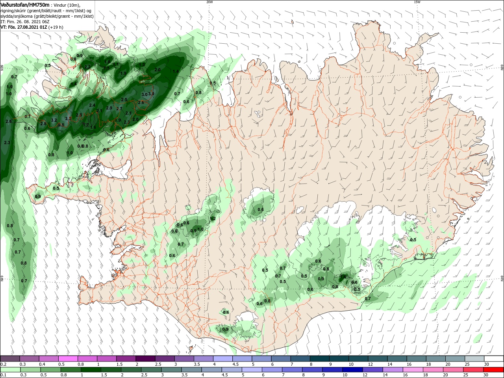
Task: Pick the grey-purple 0.2–0.3 snow swatch
Action: point(10,359)
